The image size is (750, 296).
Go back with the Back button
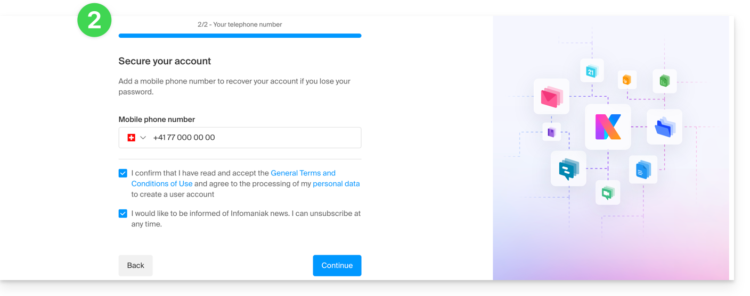[135, 266]
